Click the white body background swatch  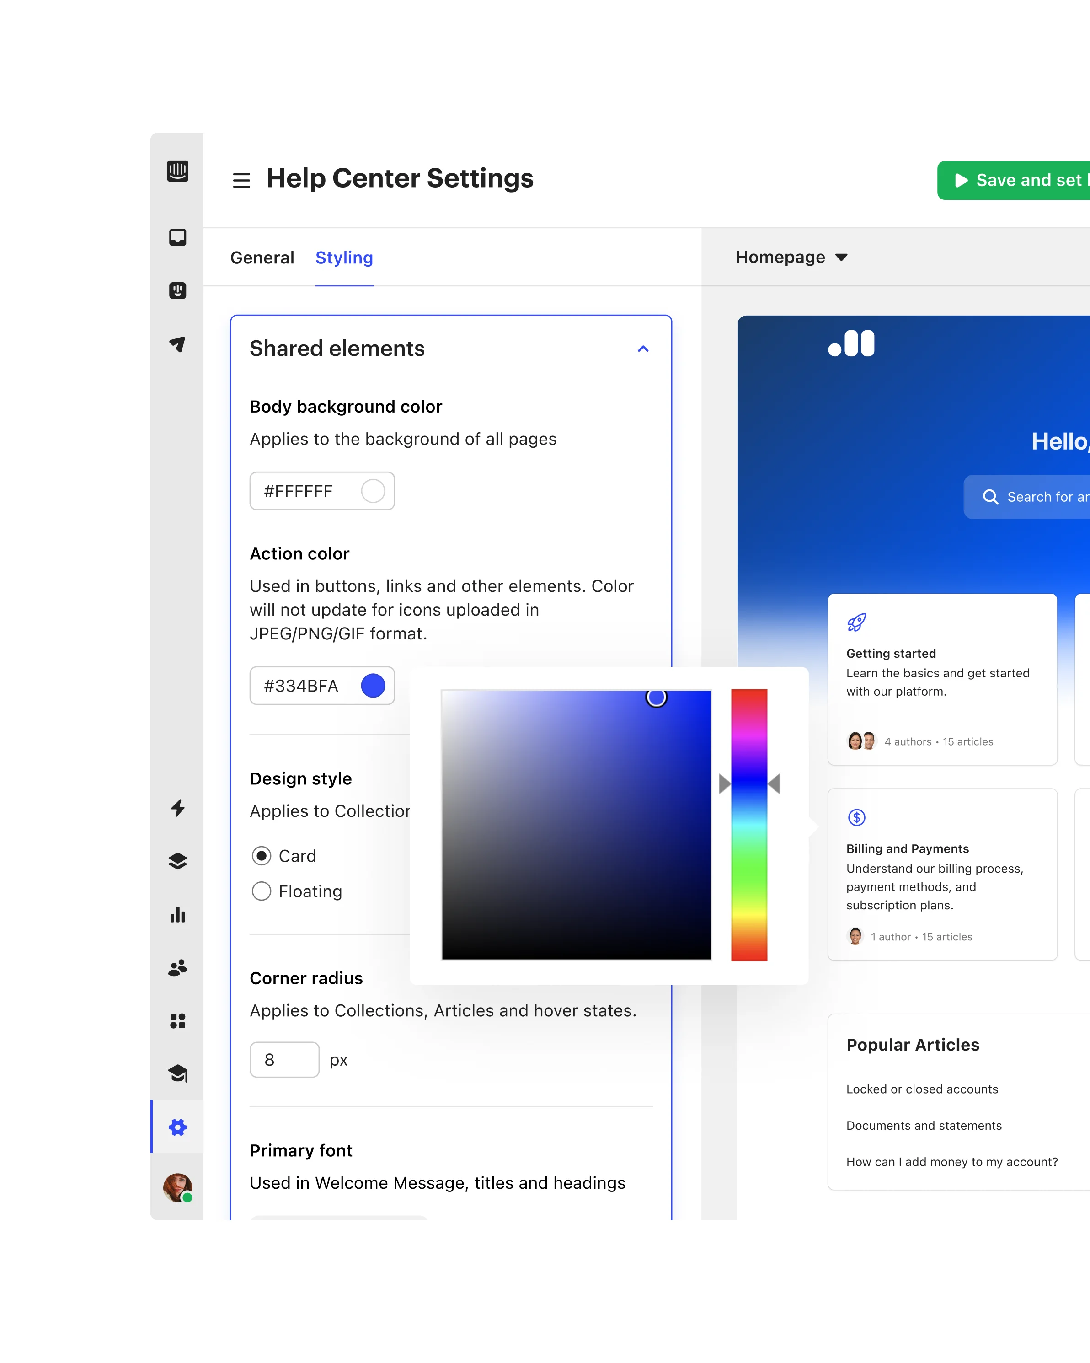tap(373, 491)
